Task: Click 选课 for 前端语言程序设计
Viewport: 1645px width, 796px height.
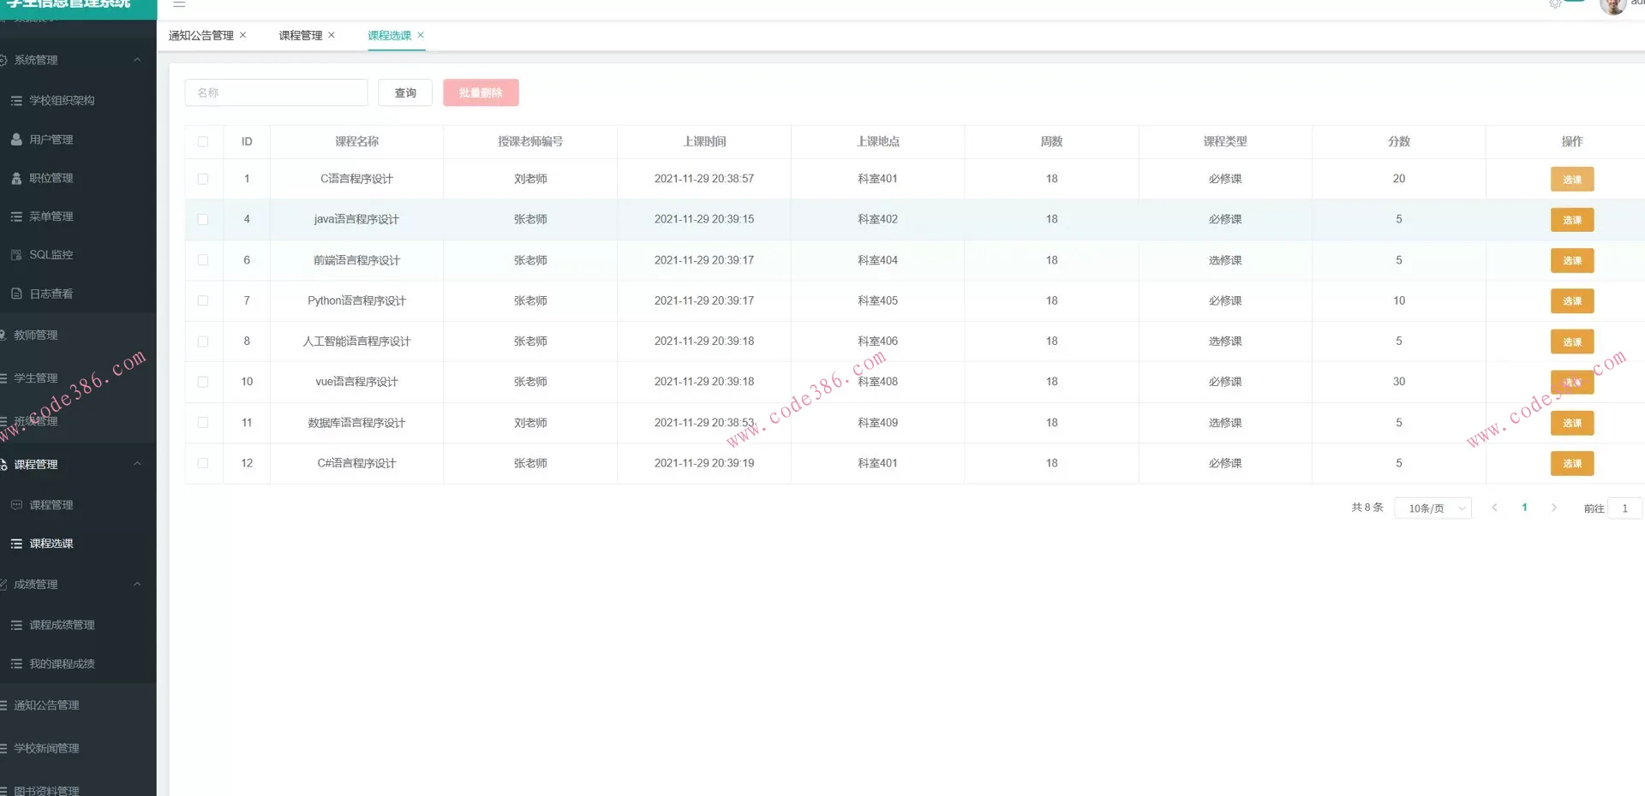Action: point(1572,261)
